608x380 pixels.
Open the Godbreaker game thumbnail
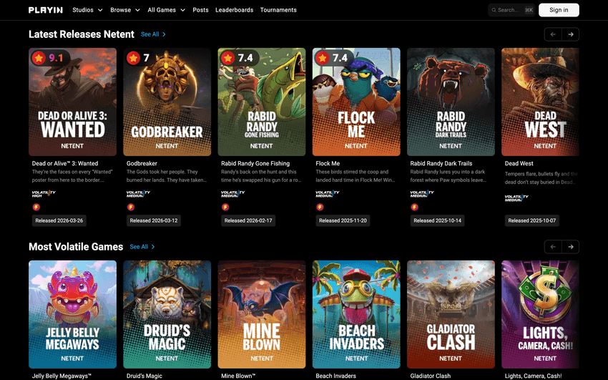click(x=167, y=102)
